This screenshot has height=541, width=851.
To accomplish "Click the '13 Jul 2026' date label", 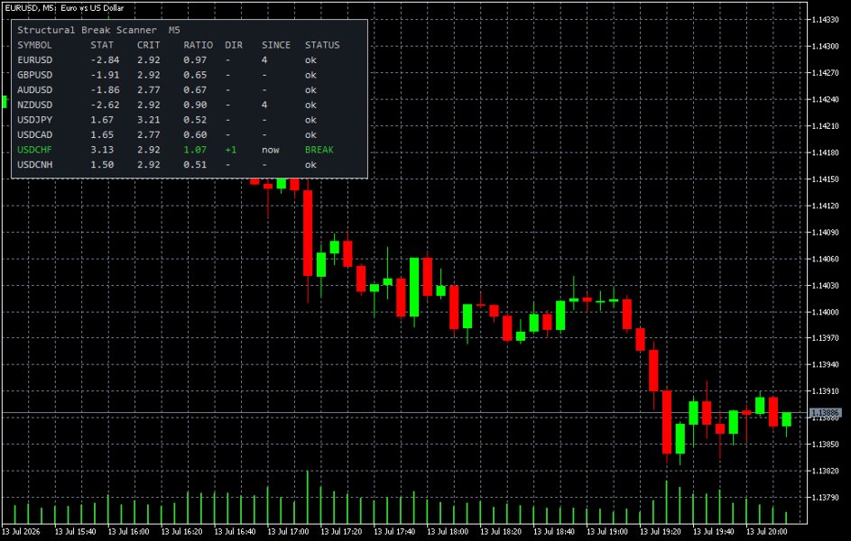I will 21,532.
